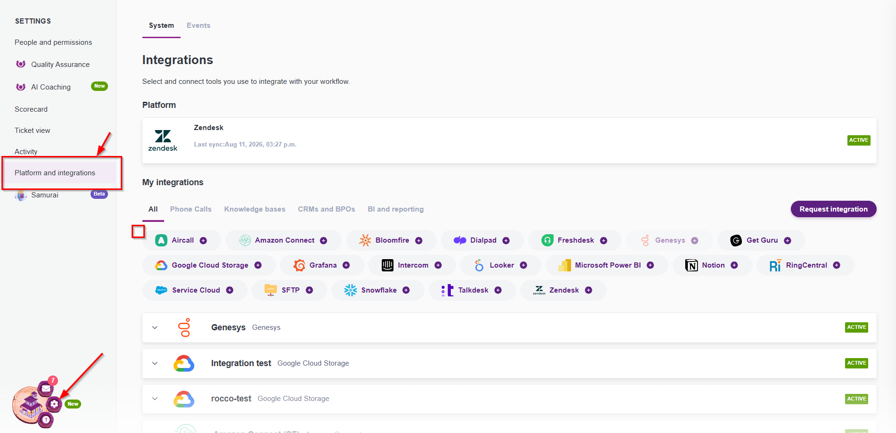
Task: Open the Knowledge bases tab
Action: tap(255, 209)
